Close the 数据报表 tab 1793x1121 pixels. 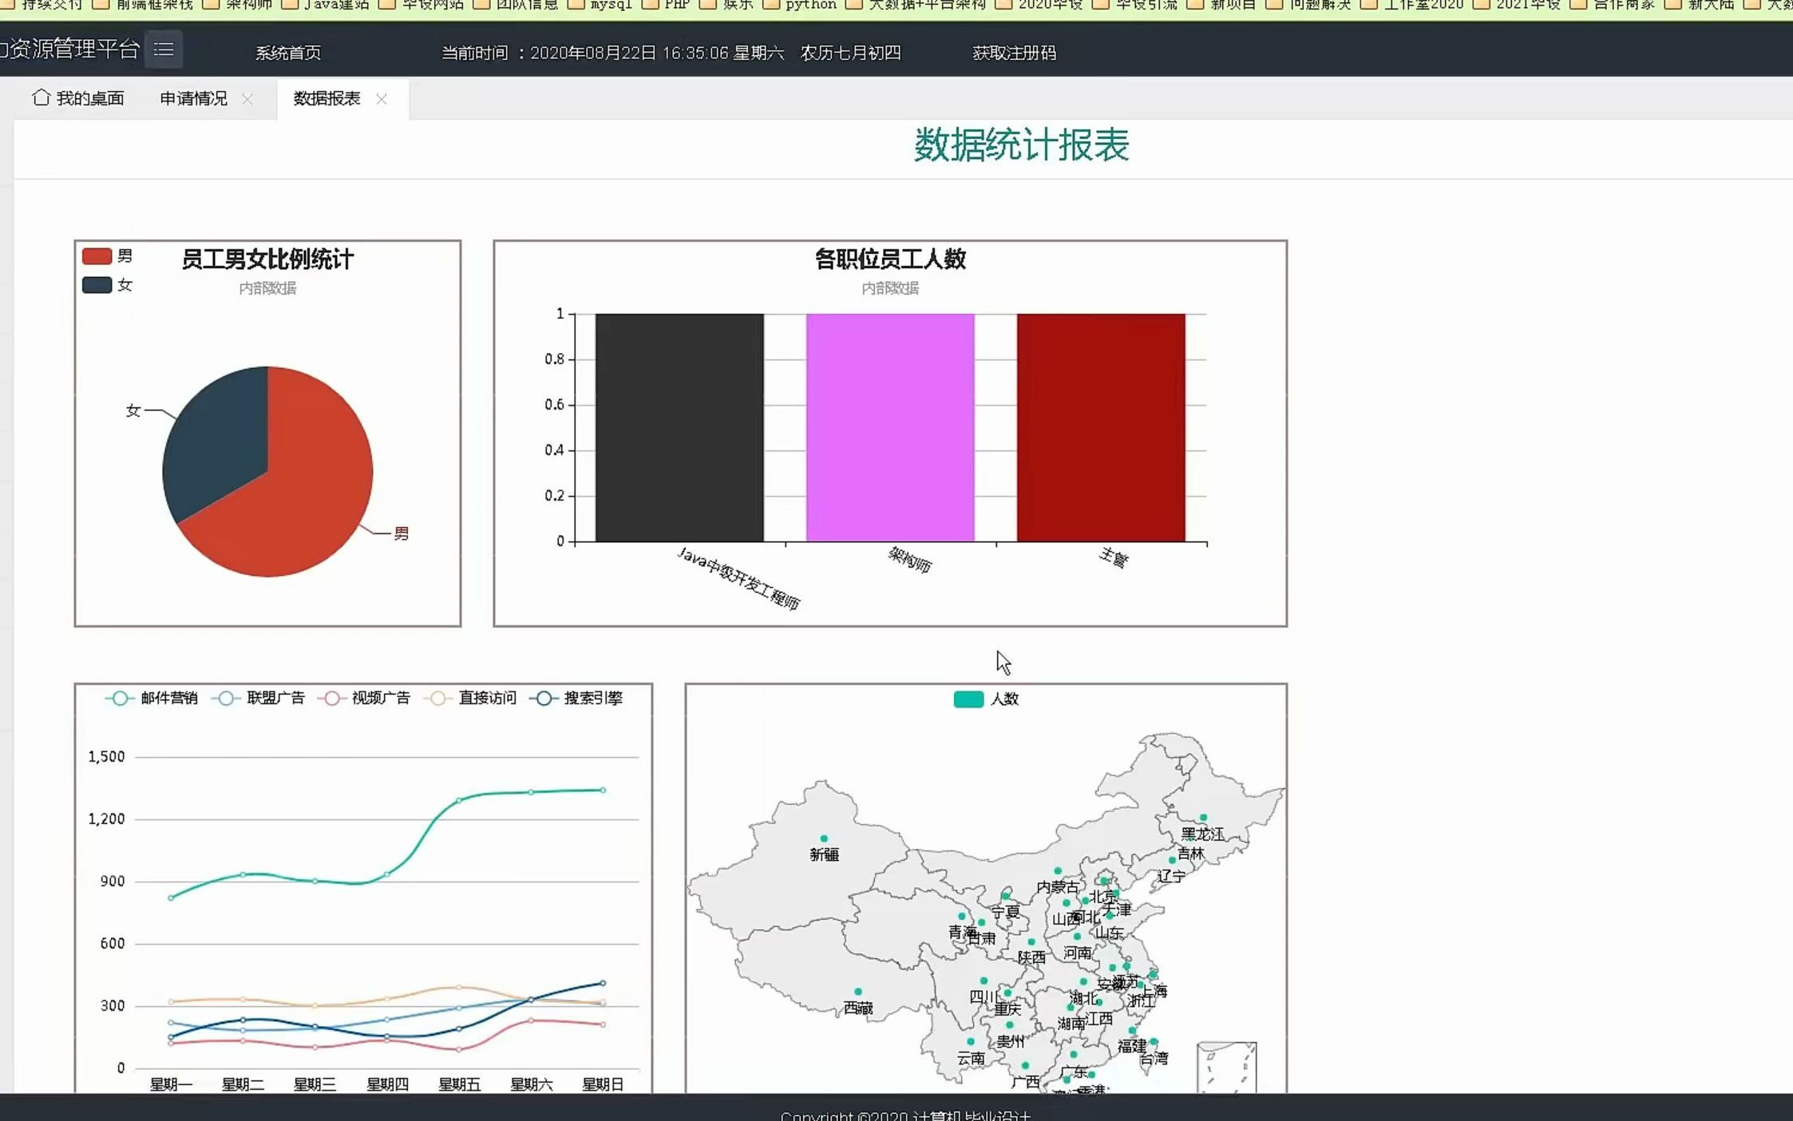[x=382, y=99]
